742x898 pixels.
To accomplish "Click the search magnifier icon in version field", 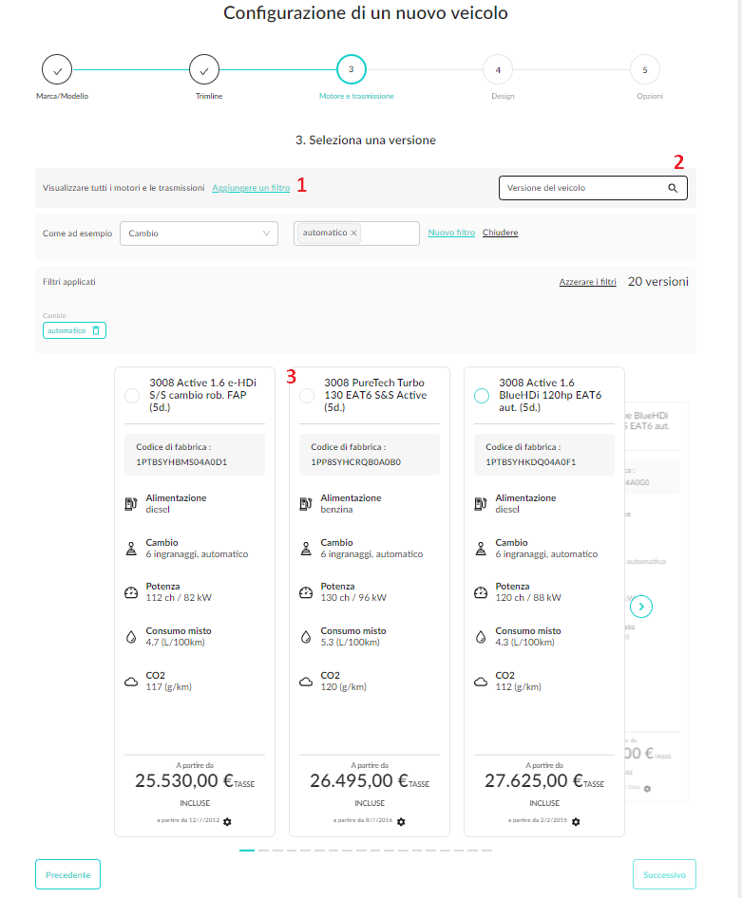I will 673,188.
